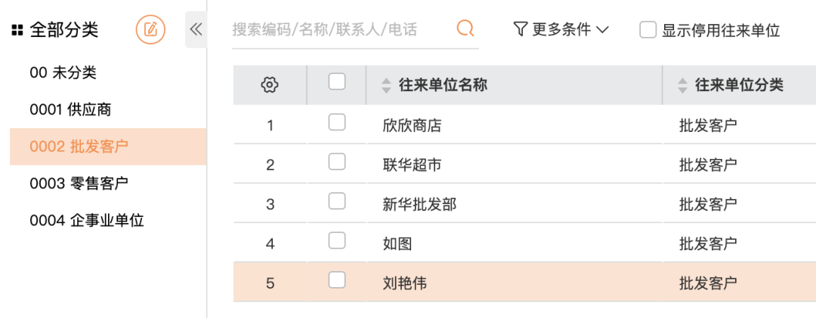
Task: Click the 刘艳伟 row name
Action: click(x=405, y=283)
